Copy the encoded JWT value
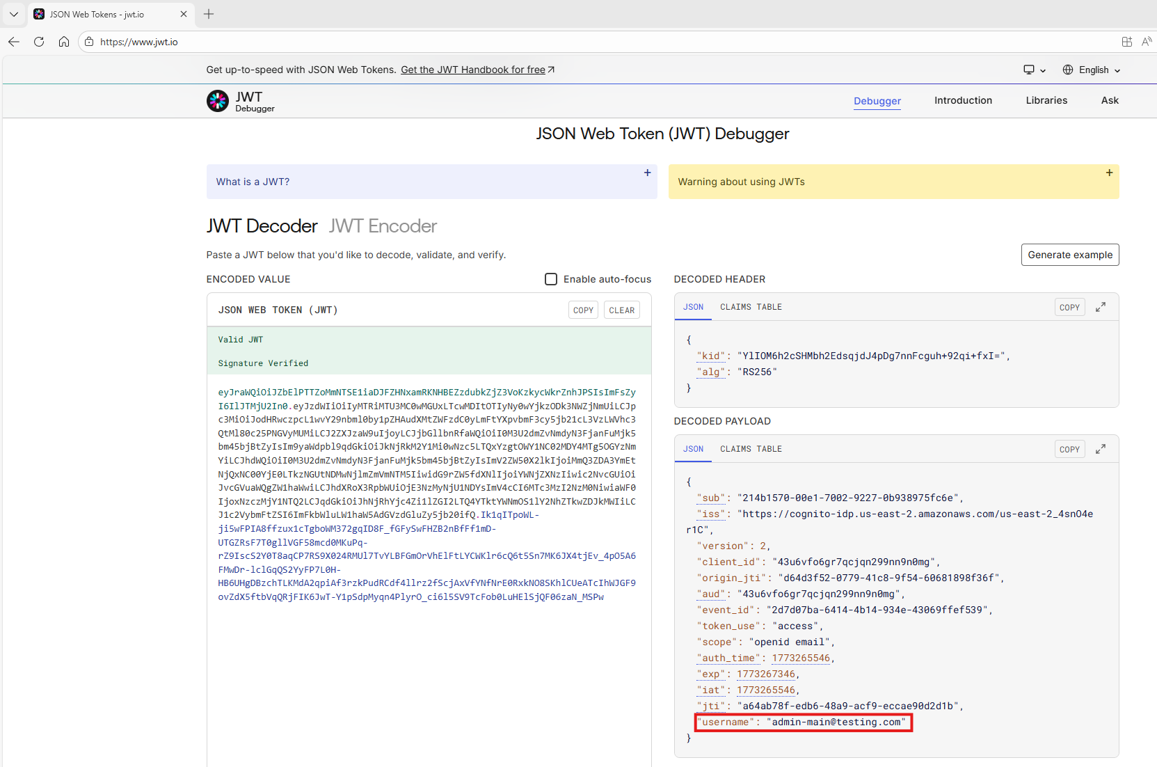 [x=583, y=310]
